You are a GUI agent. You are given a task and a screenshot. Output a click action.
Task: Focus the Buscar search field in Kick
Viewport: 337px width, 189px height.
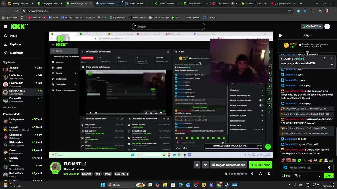point(168,27)
